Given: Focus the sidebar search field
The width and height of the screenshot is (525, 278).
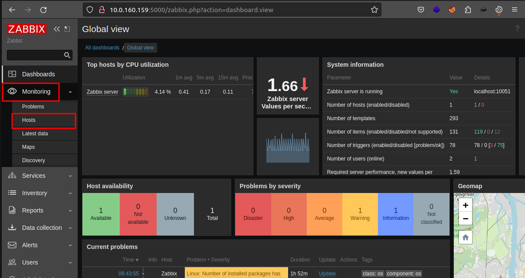Looking at the screenshot, I should coord(35,55).
